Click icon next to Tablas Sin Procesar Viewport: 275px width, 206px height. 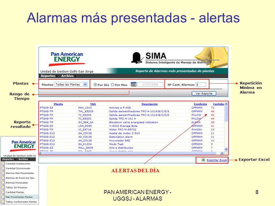pos(3,187)
